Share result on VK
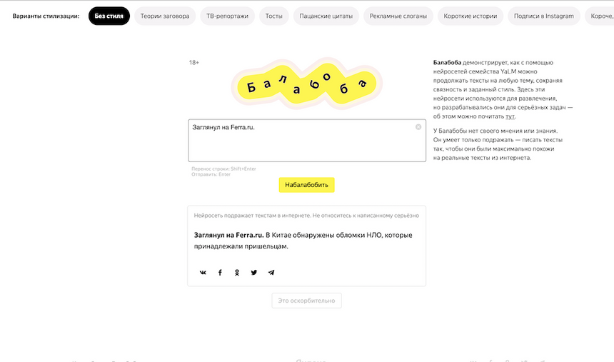This screenshot has width=614, height=362. [x=203, y=272]
